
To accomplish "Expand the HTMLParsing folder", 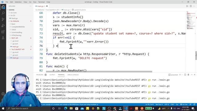I will coord(16,35).
